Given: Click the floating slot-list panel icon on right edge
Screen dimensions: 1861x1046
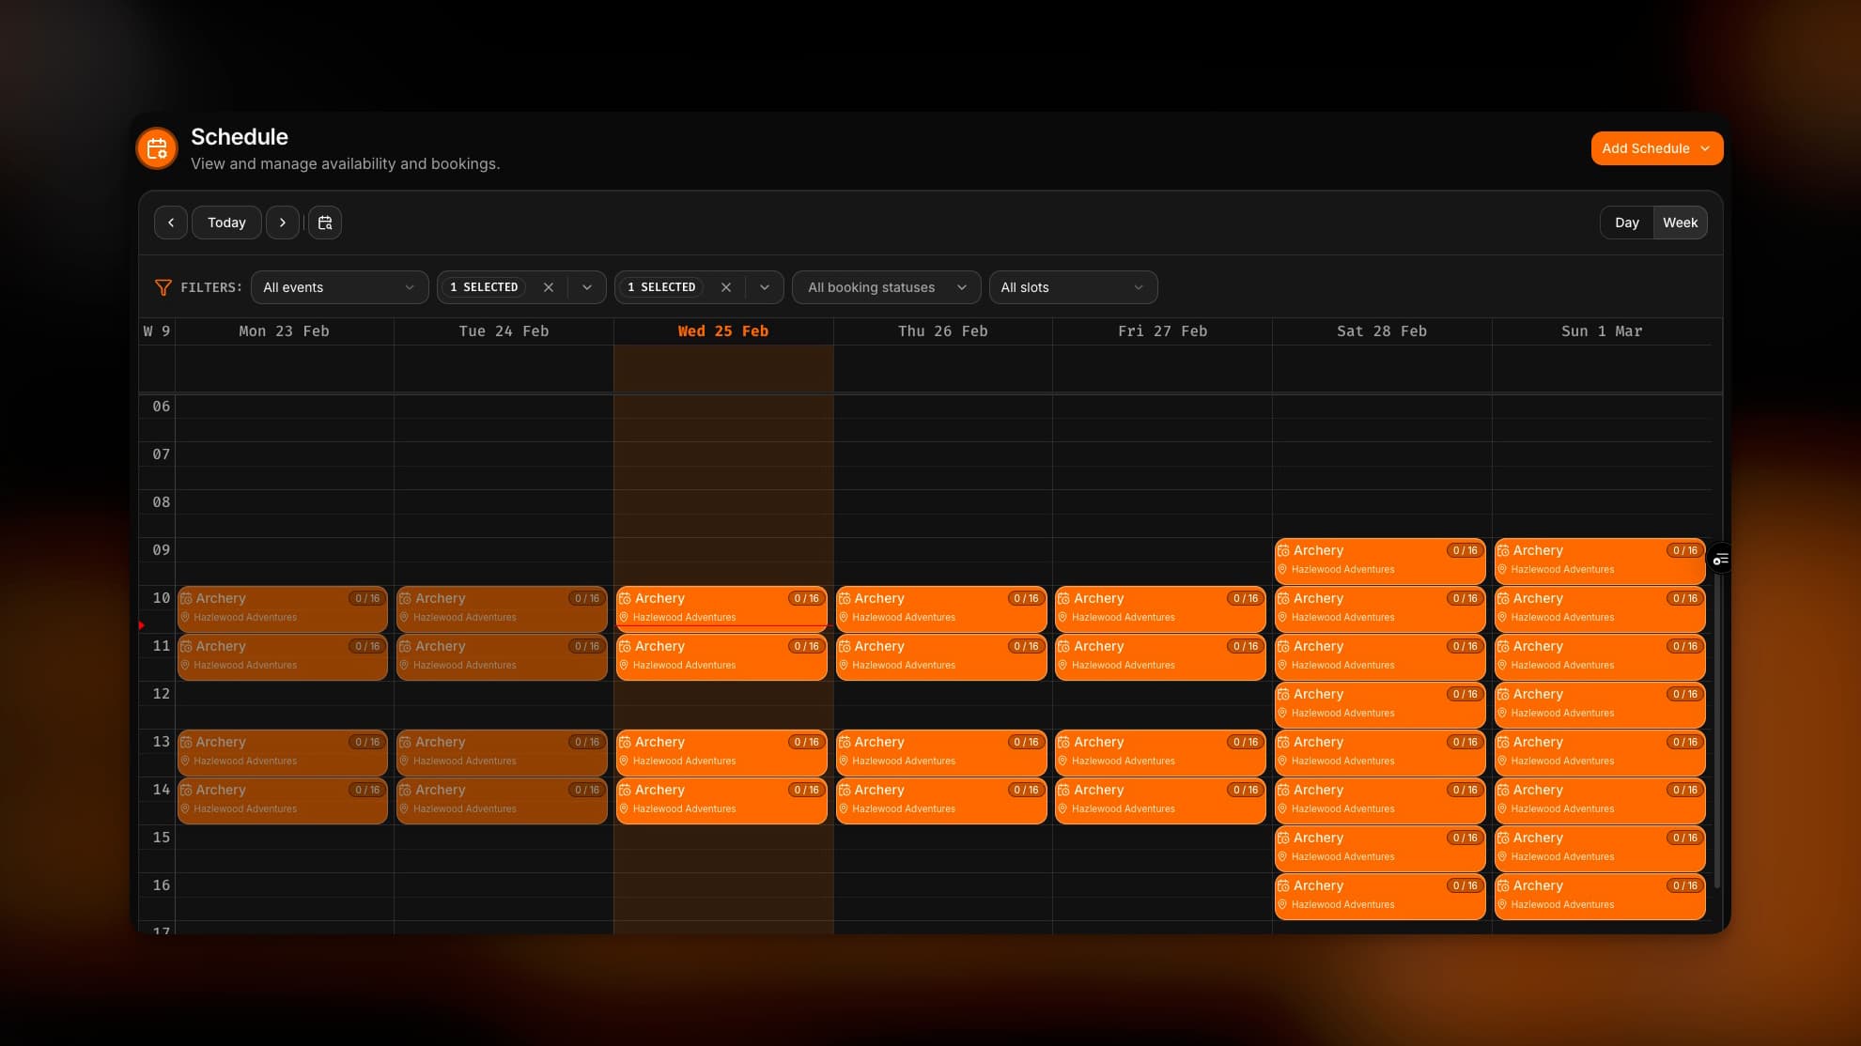Looking at the screenshot, I should click(1721, 559).
